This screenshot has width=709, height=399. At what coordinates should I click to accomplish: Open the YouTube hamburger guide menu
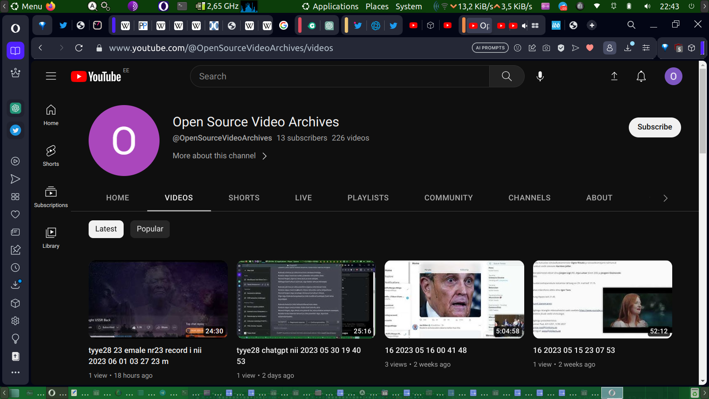click(51, 76)
